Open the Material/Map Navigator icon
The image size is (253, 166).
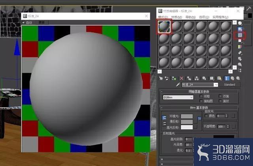(240, 70)
